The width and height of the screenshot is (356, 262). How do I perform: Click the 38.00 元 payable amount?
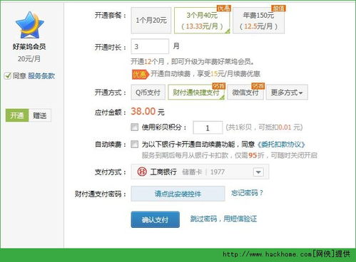pyautogui.click(x=148, y=112)
